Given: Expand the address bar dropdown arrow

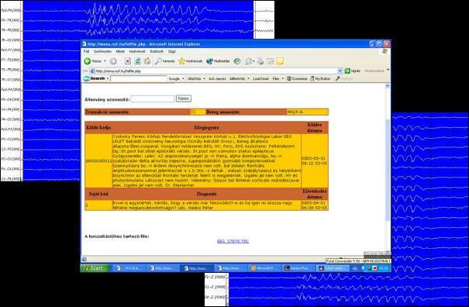Looking at the screenshot, I should [x=340, y=71].
